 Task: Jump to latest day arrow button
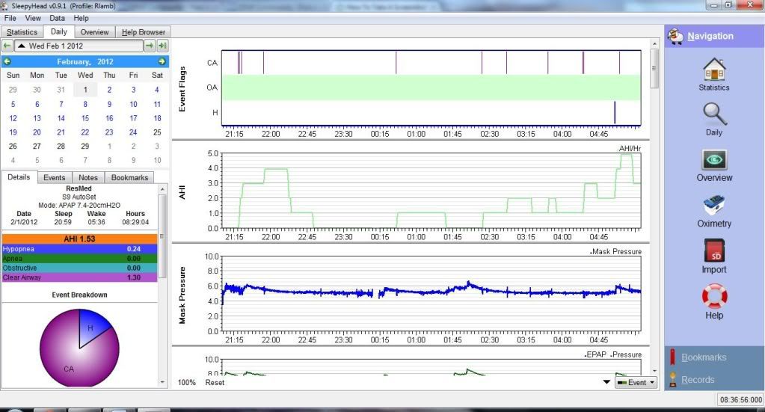pyautogui.click(x=162, y=46)
